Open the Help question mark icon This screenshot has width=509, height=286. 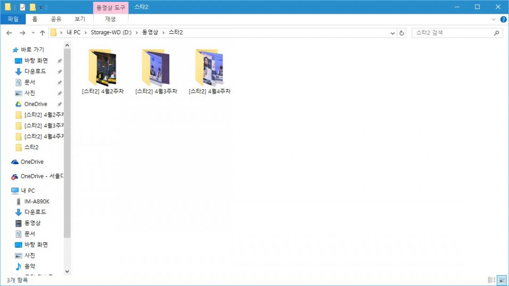click(x=503, y=19)
